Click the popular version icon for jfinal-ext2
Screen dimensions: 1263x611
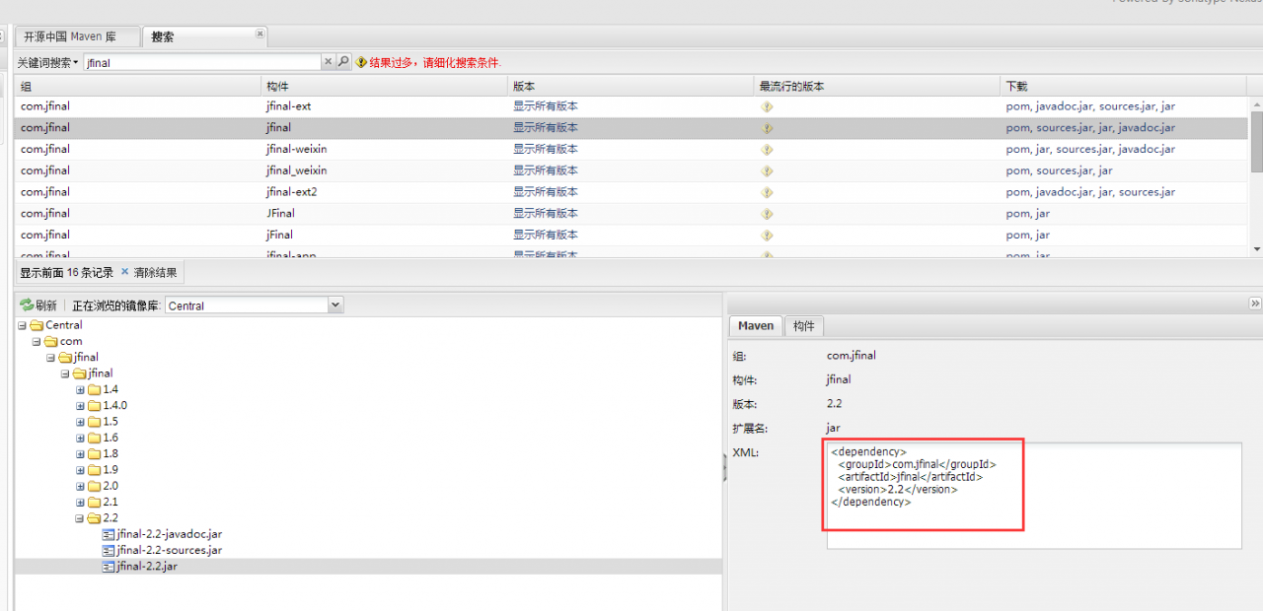(767, 192)
